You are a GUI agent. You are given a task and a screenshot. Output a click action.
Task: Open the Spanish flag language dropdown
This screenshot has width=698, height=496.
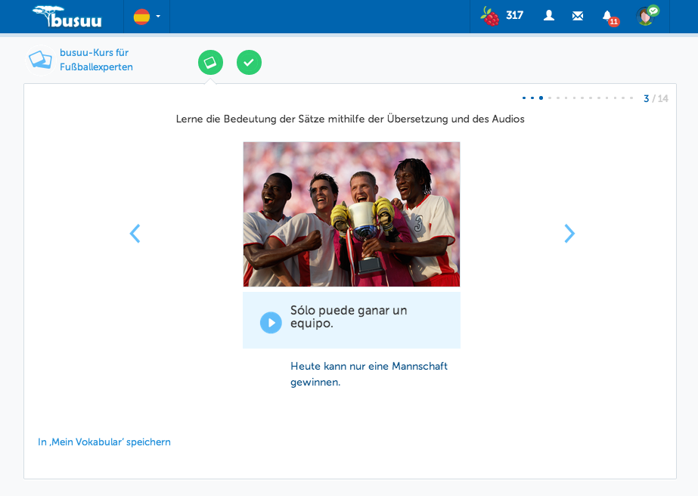click(x=147, y=17)
